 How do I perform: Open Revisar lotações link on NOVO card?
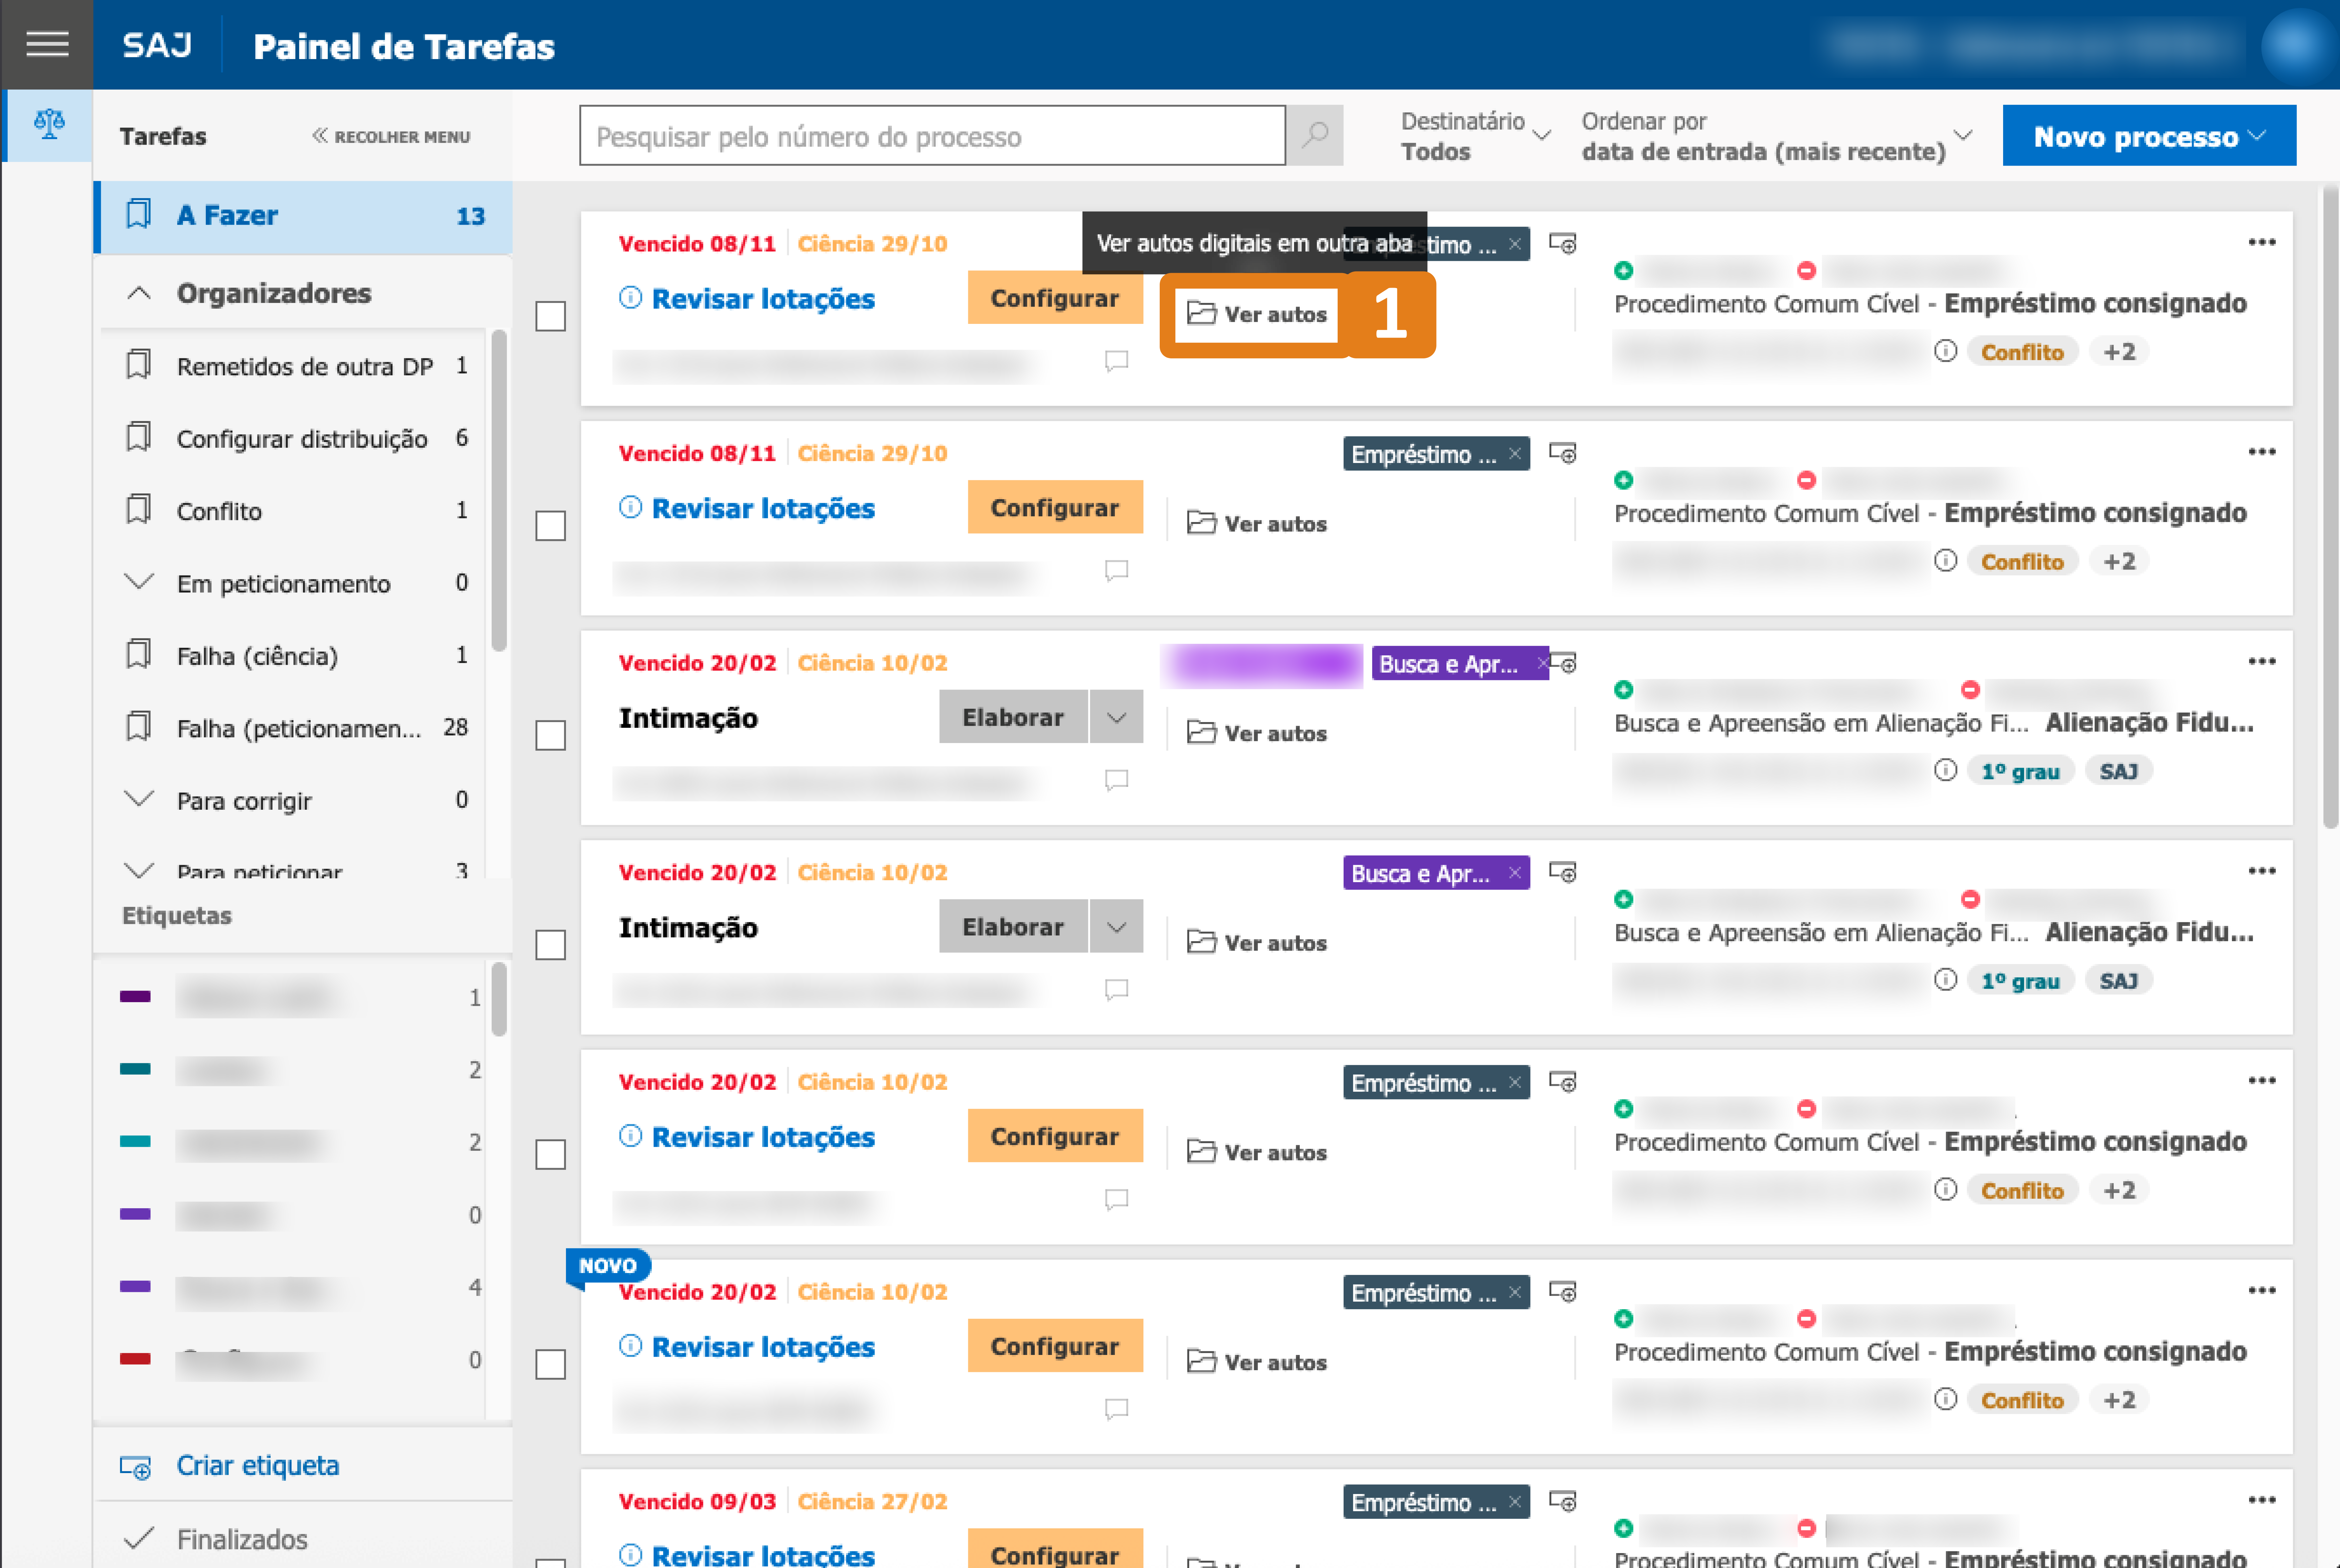point(763,1347)
